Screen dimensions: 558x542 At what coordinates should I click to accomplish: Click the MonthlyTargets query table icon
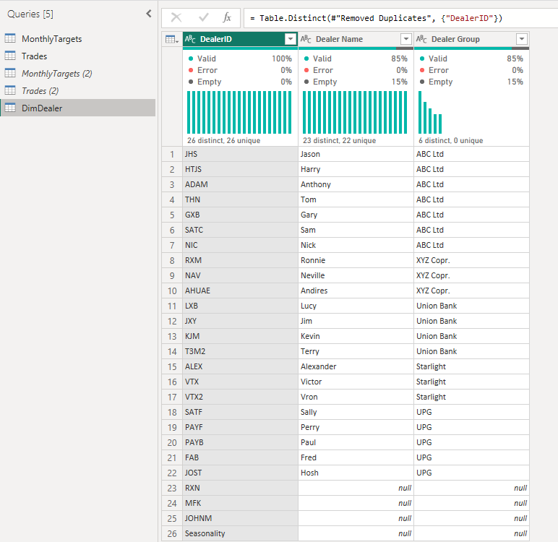[x=10, y=38]
